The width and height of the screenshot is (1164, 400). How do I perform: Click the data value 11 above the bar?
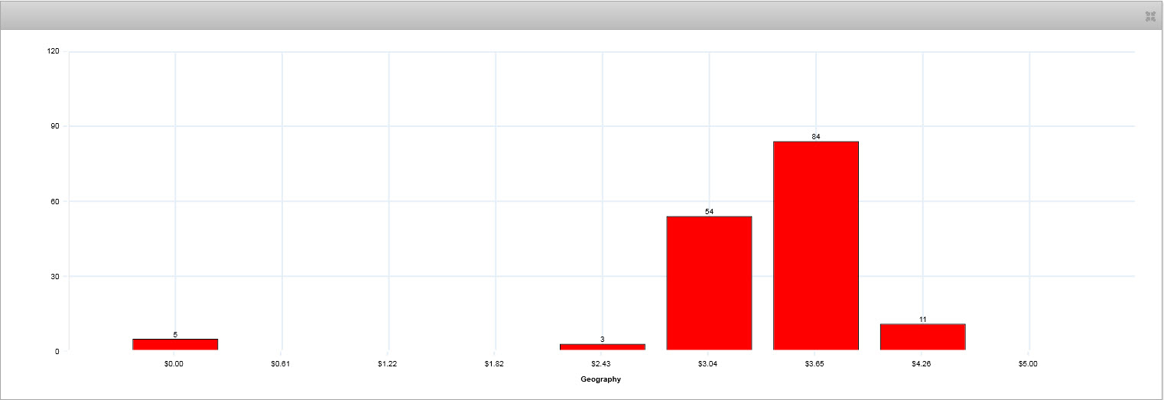coord(922,319)
